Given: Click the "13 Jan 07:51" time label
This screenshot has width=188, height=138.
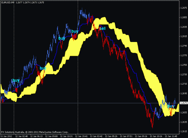Looking at the screenshot, I should coord(126,136).
